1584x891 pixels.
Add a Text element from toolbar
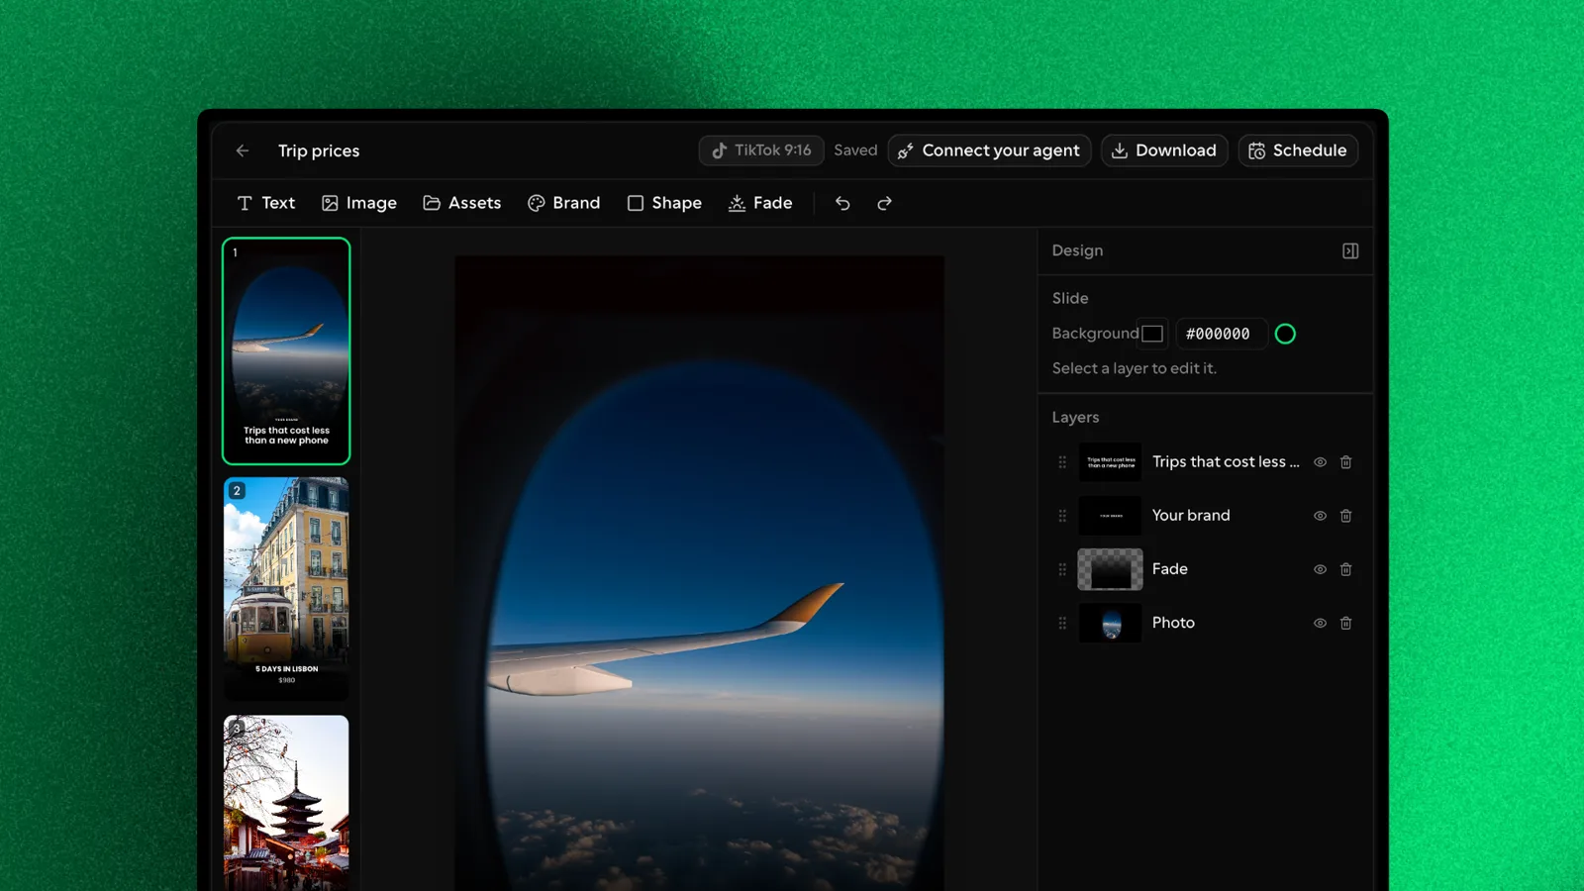coord(266,203)
